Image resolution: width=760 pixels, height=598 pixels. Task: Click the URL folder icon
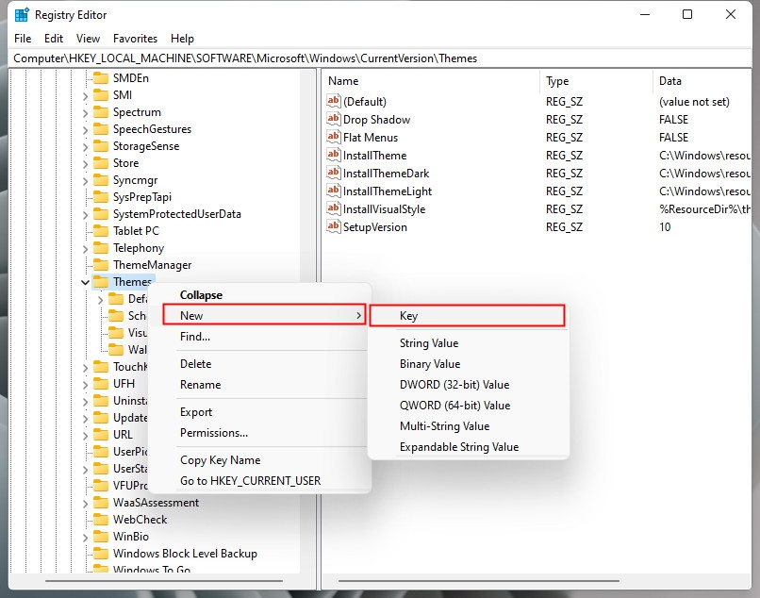click(100, 435)
